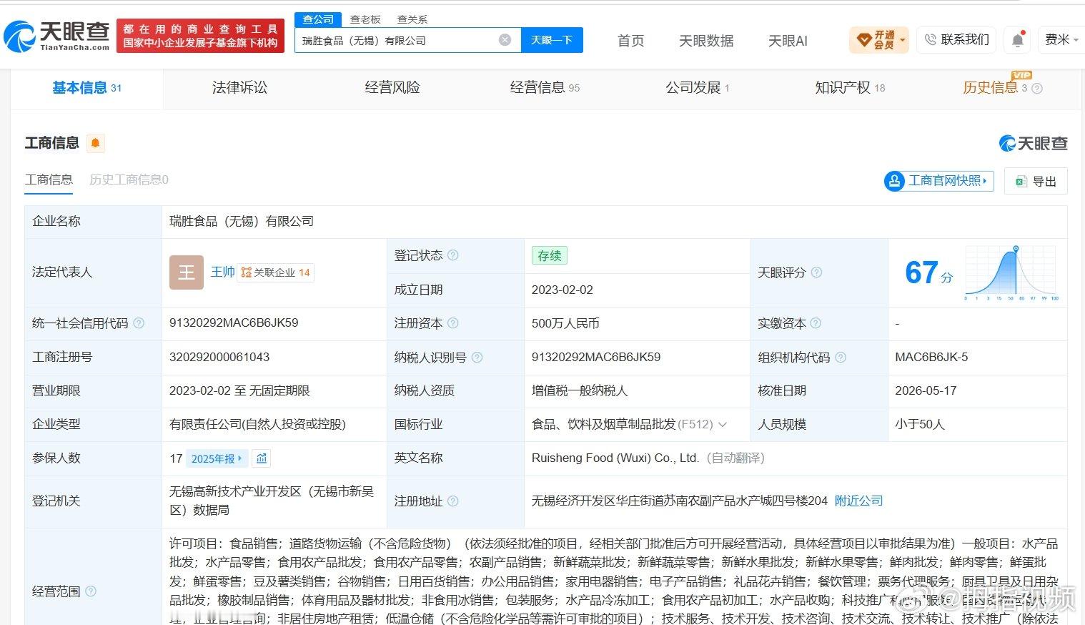Open the 附近公司 link
This screenshot has height=625, width=1085.
[x=859, y=501]
